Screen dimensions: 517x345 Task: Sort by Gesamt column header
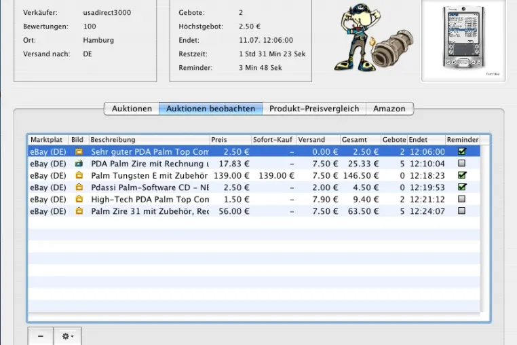tap(361, 140)
